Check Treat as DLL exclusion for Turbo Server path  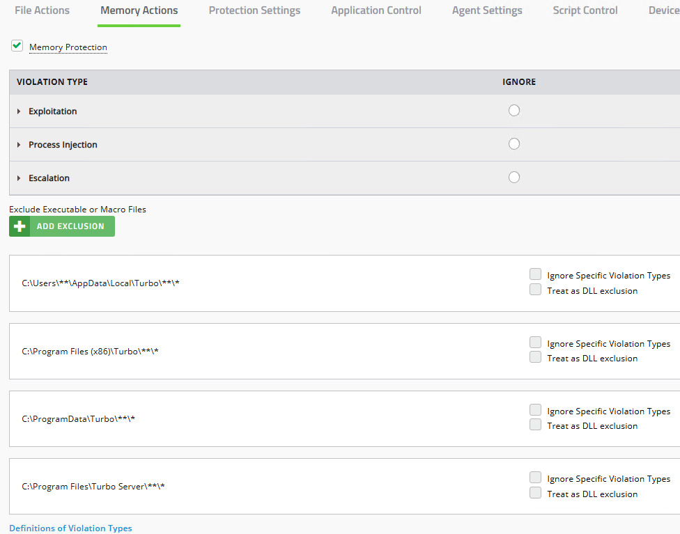535,492
